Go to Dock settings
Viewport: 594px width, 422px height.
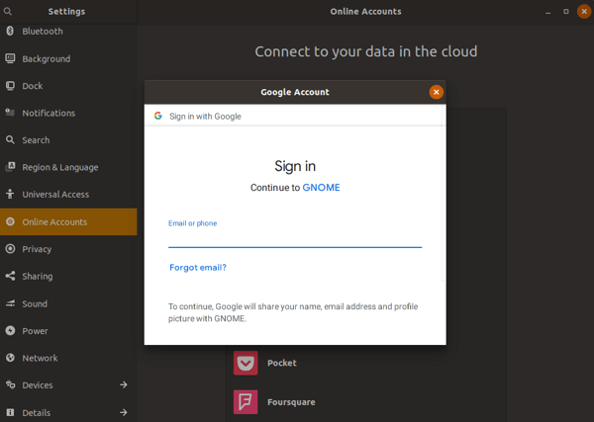(68, 86)
